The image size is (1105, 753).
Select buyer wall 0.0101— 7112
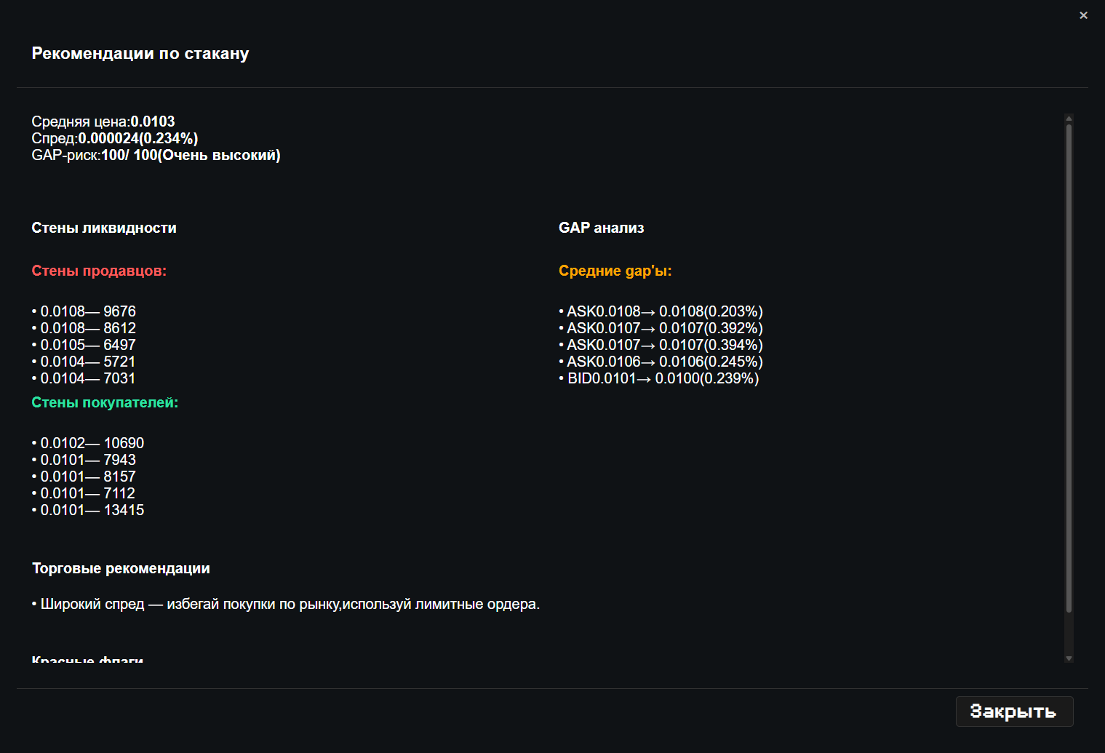tap(84, 493)
